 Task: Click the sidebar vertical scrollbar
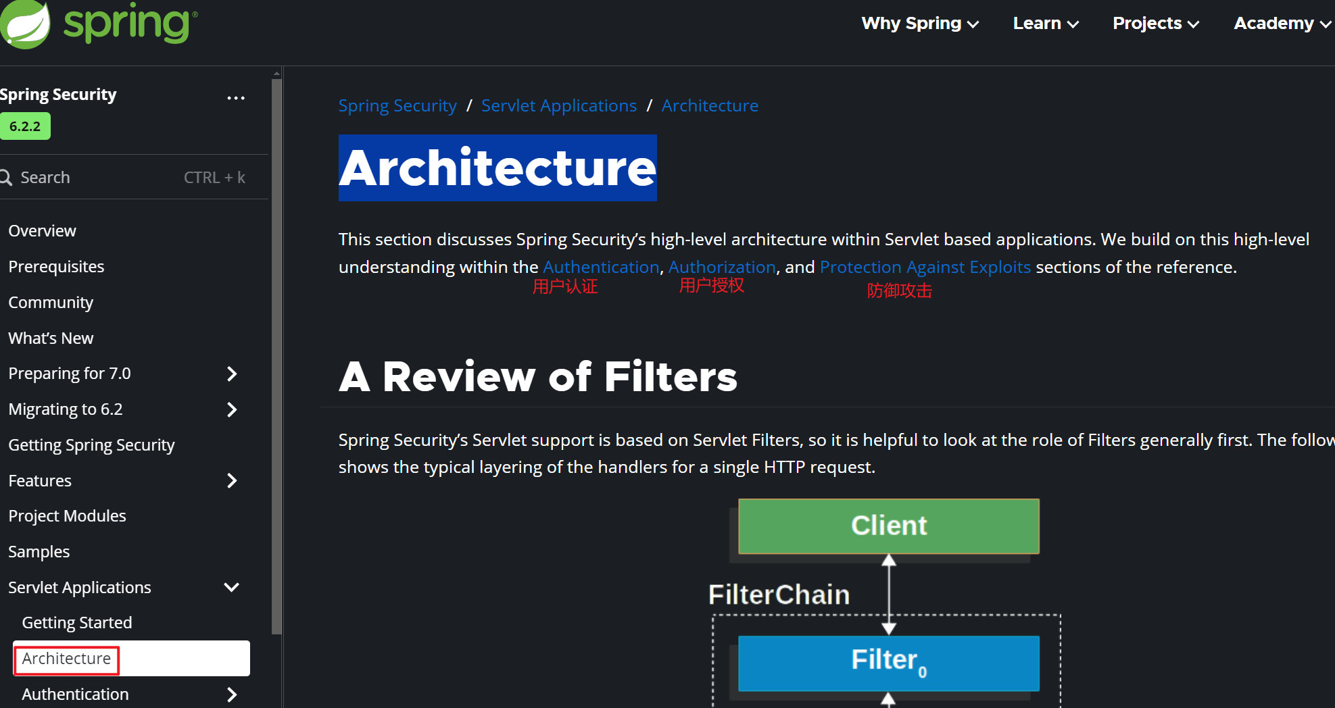coord(276,357)
